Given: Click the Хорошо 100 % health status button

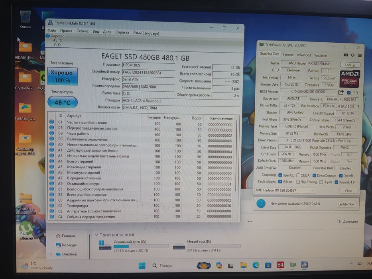Looking at the screenshot, I should point(62,76).
